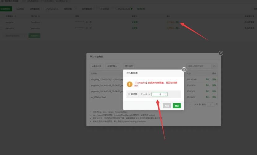
Task: Click the search magnifier icon in backup panel
Action: pyautogui.click(x=214, y=66)
